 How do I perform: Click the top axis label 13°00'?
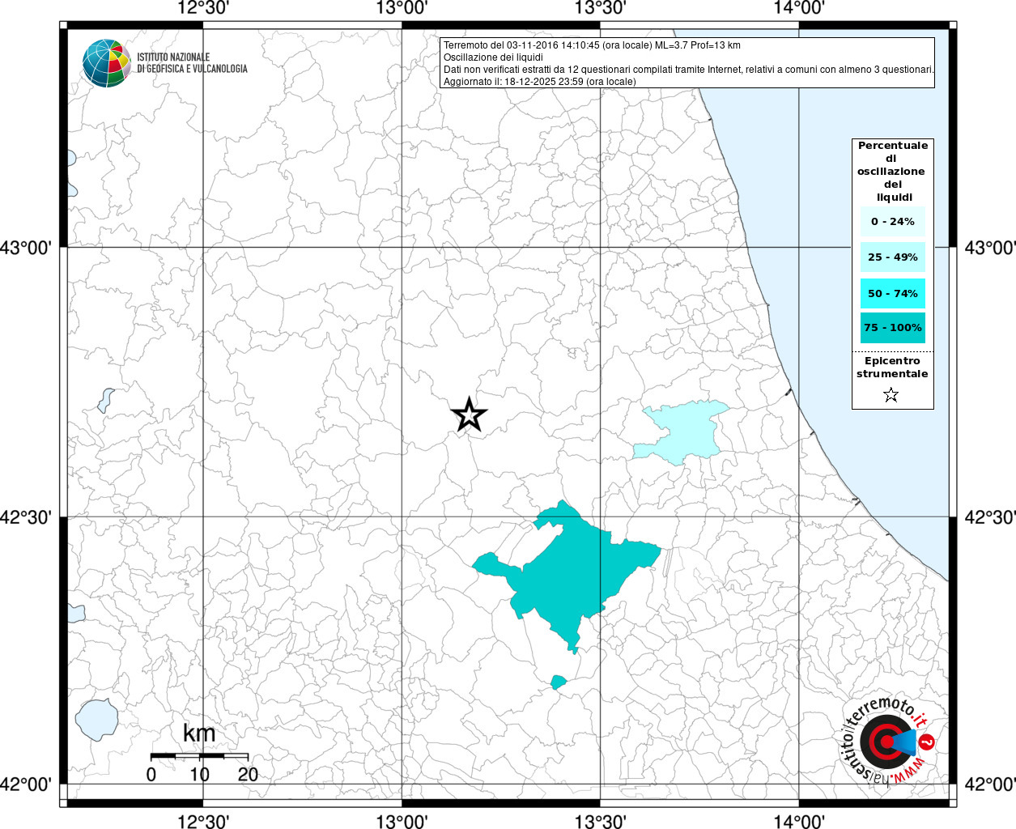(x=402, y=8)
